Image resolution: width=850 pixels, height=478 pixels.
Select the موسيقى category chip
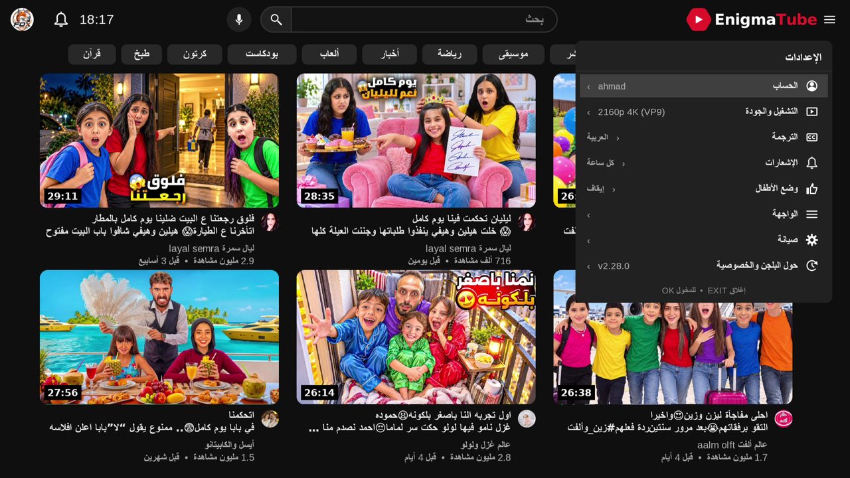pos(513,54)
